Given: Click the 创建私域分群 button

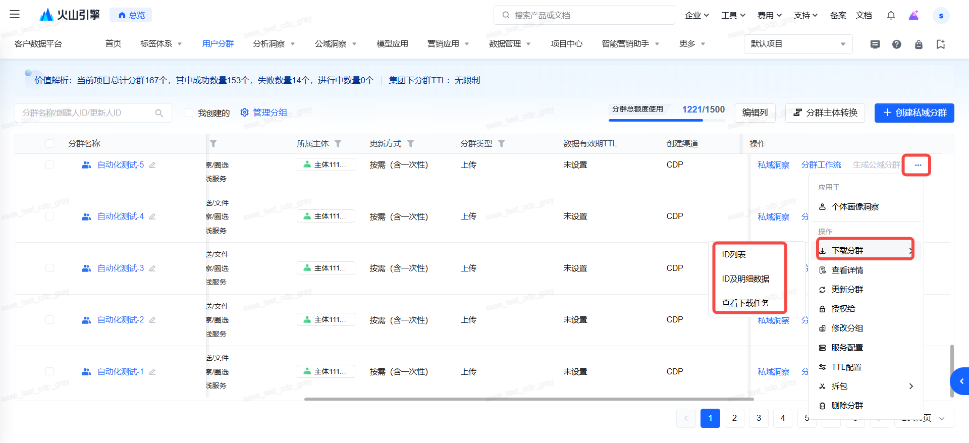Looking at the screenshot, I should coord(914,113).
